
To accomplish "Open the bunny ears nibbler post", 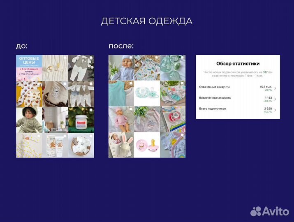I will pyautogui.click(x=121, y=145).
